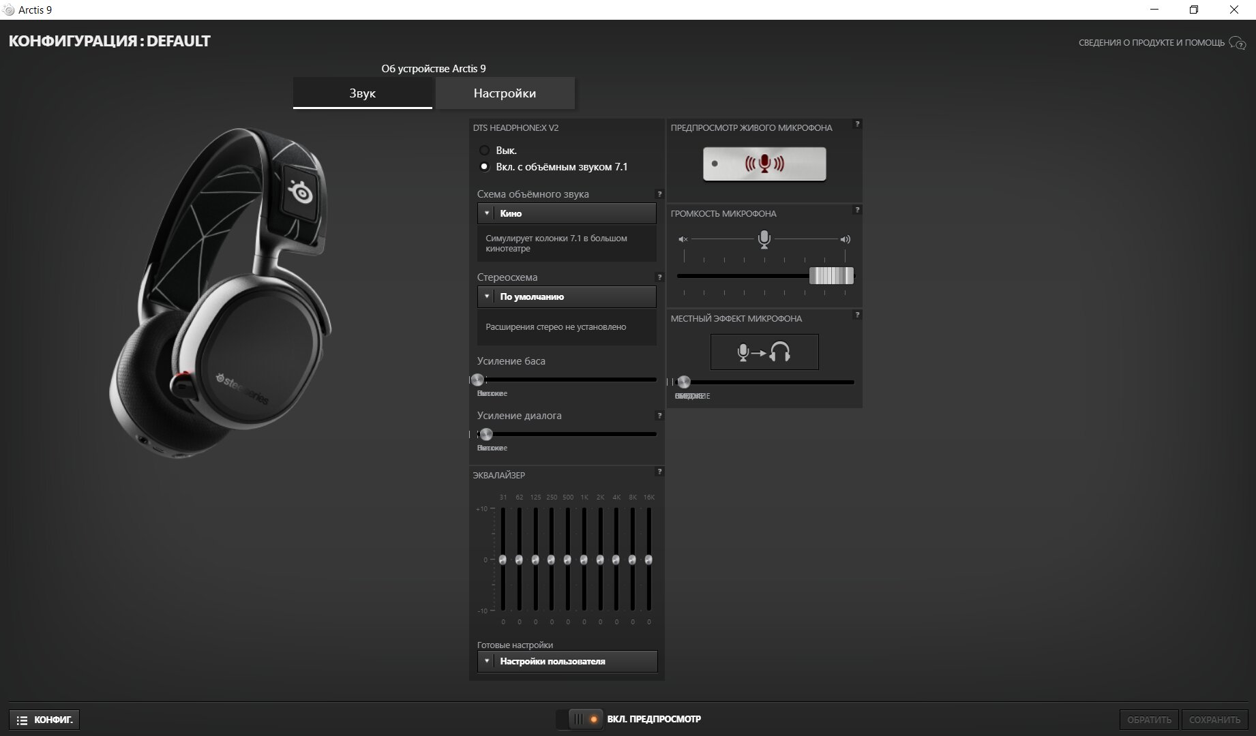Open Сведения о продукте и помощь link
Image resolution: width=1256 pixels, height=736 pixels.
click(1152, 42)
